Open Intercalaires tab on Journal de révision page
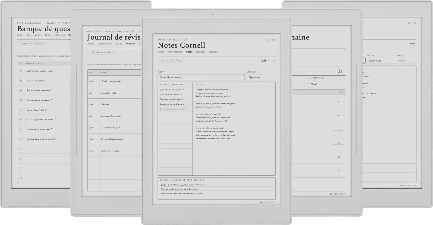The height and width of the screenshot is (225, 433). tap(105, 44)
